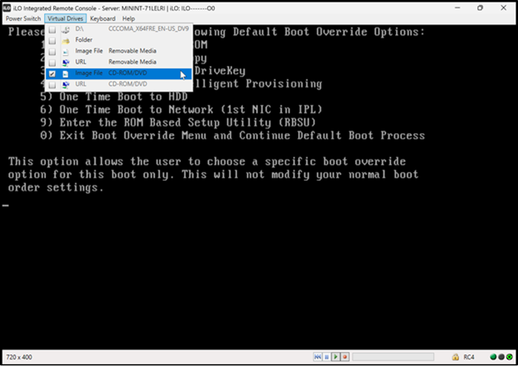Minimize the iLO Remote Console window

click(x=458, y=8)
